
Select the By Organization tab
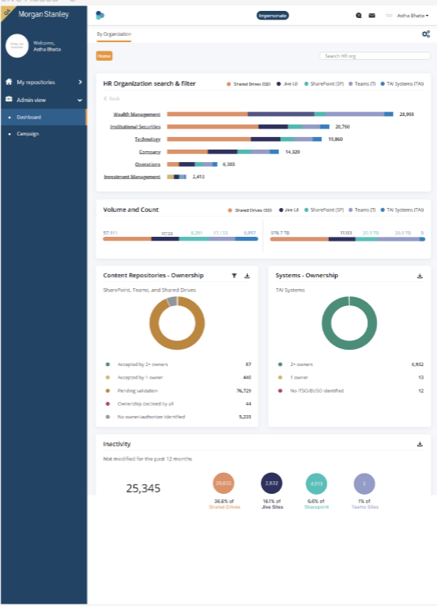114,34
